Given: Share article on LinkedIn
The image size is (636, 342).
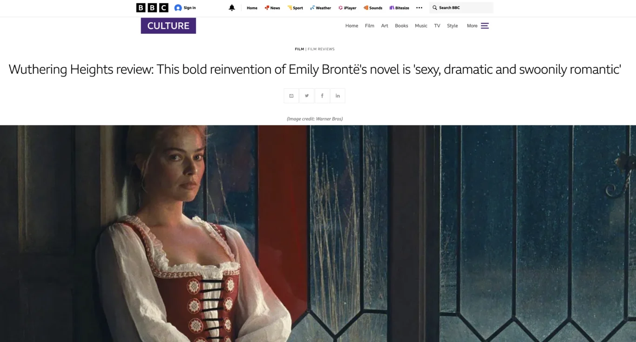Looking at the screenshot, I should click(338, 96).
